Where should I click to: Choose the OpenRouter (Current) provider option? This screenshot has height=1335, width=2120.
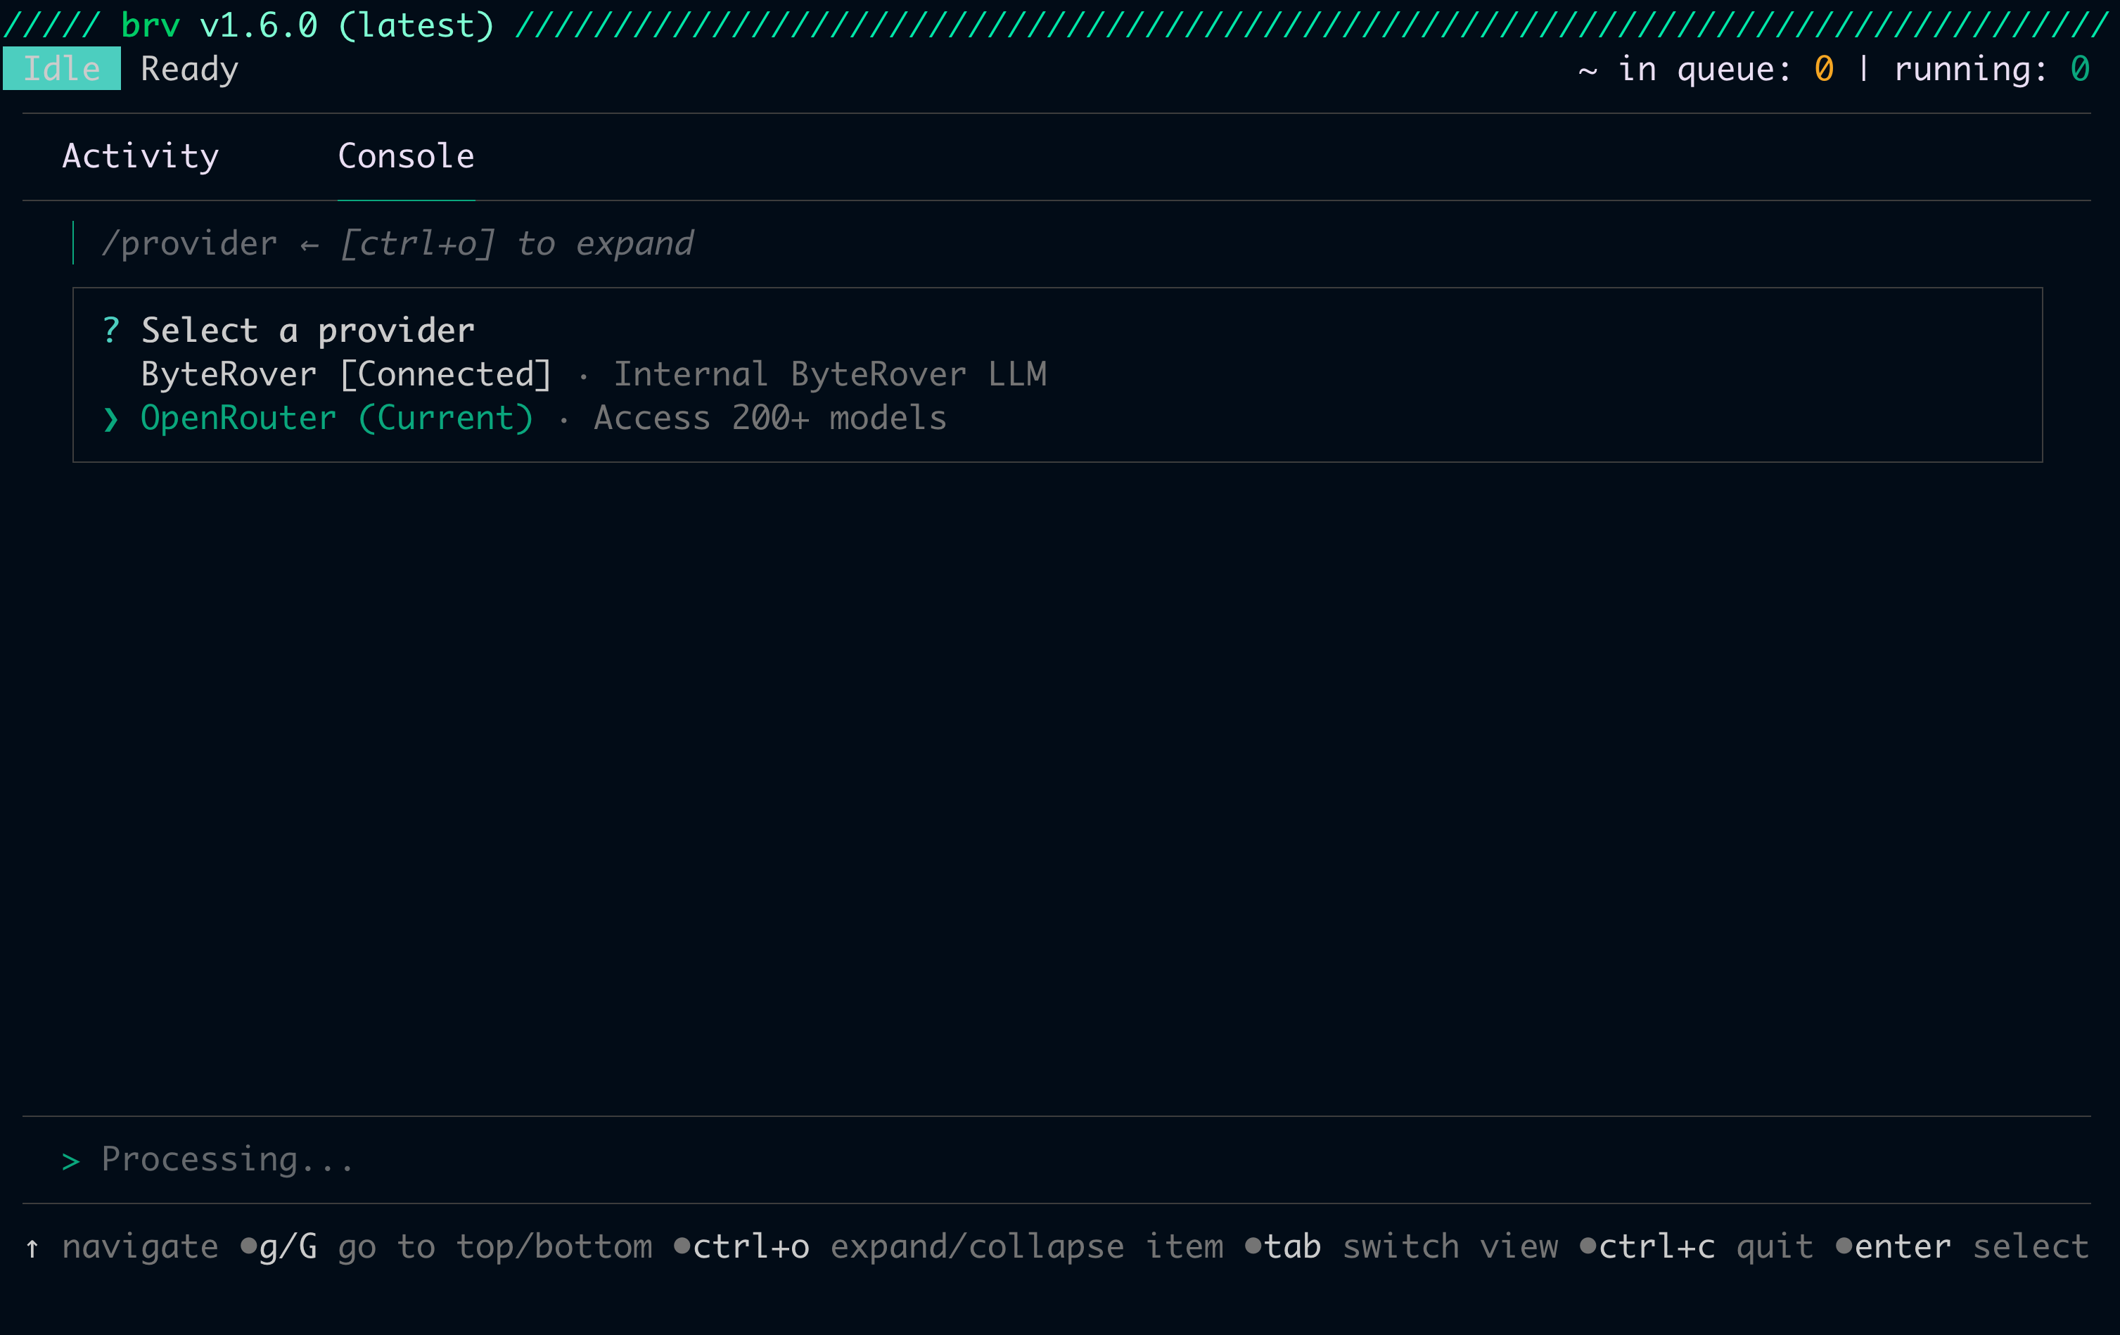pyautogui.click(x=336, y=419)
